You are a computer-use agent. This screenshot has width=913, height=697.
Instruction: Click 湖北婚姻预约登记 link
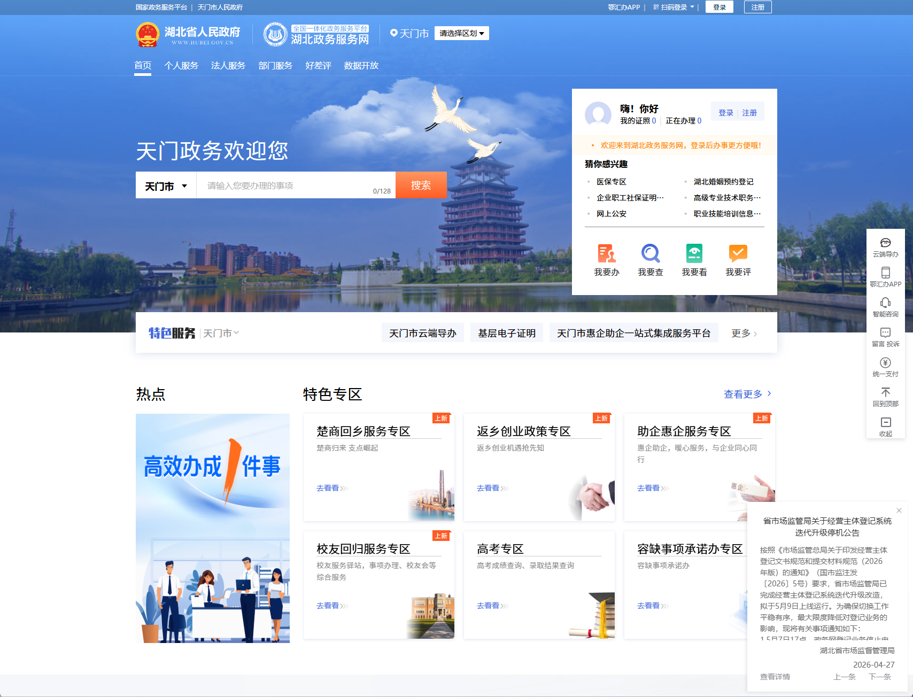(x=724, y=182)
